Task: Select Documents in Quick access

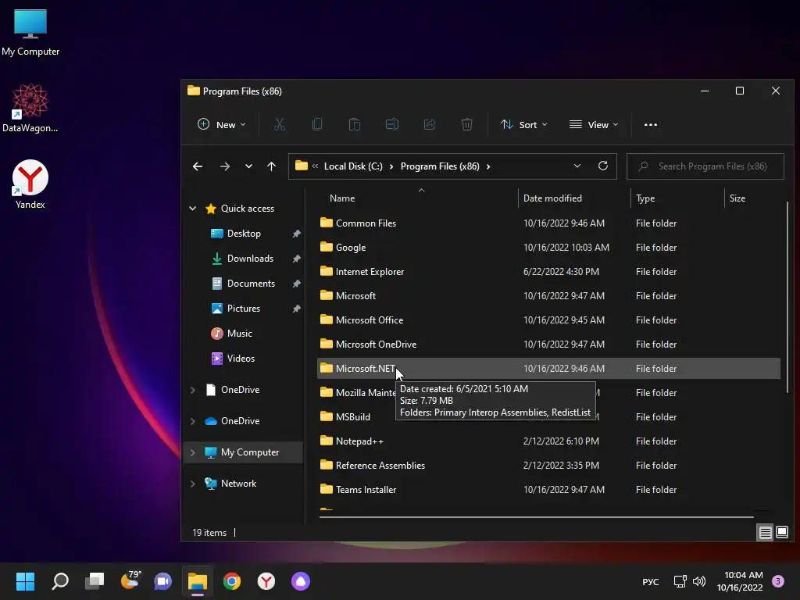Action: (251, 283)
